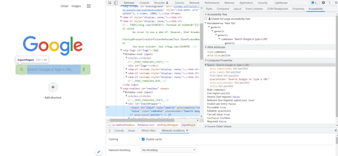Click the chrome-untrusted src link
Image resolution: width=338 pixels, height=156 pixels.
click(187, 6)
